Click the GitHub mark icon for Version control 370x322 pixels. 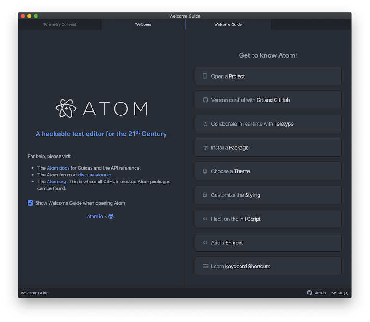coord(205,99)
